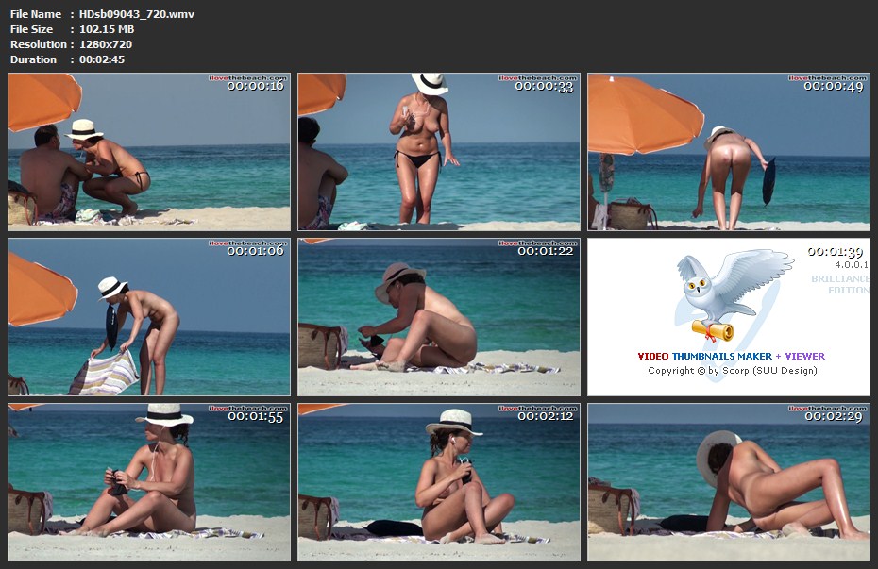Click the VIDEO THUMBNAILS MAKER + VIEWER title
Screen dimensions: 878x569
731,357
